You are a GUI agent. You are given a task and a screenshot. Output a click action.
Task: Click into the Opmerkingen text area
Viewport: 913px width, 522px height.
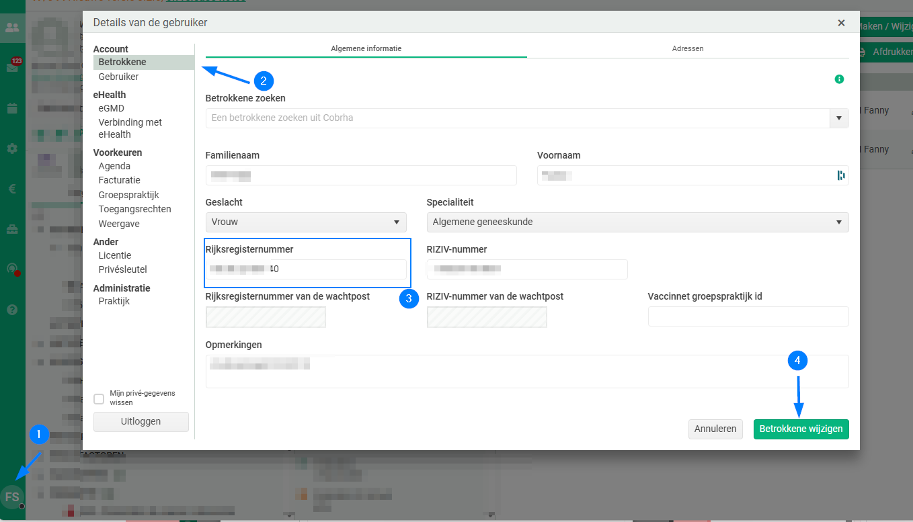pos(527,372)
